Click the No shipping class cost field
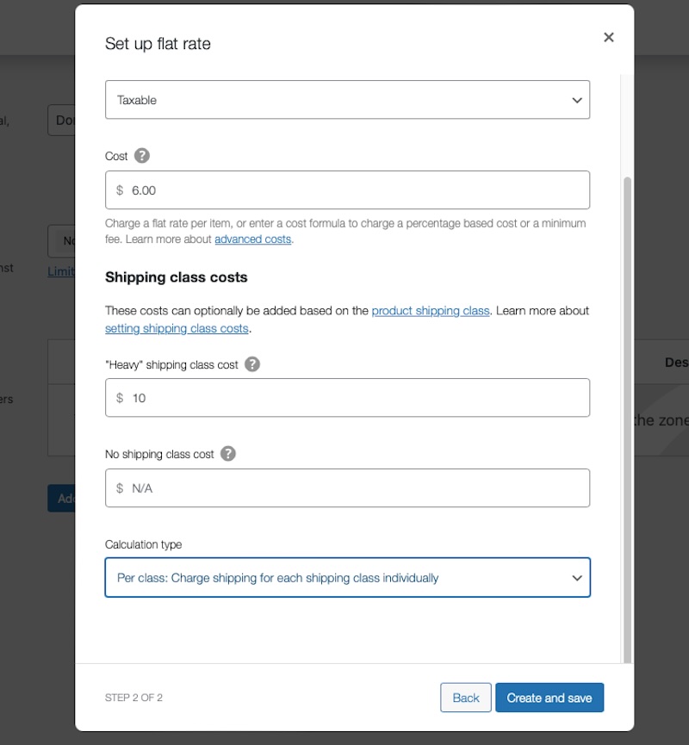This screenshot has width=689, height=745. click(x=347, y=488)
